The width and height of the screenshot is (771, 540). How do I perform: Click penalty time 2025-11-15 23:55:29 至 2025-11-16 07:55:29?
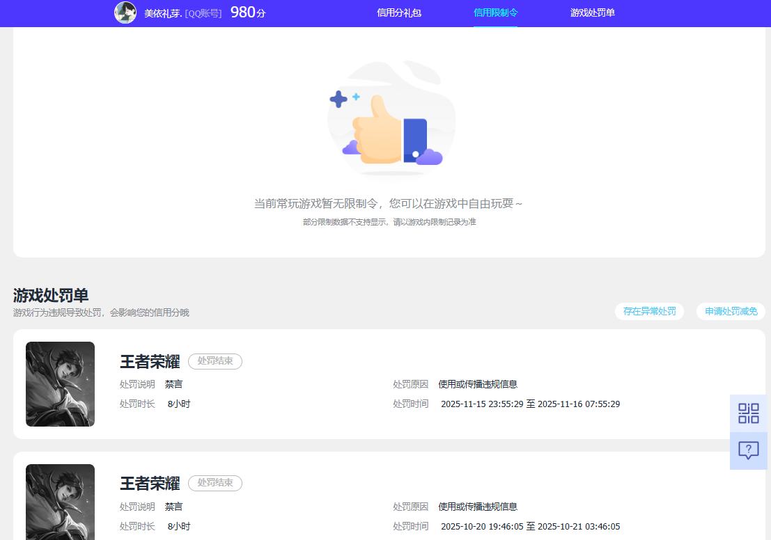[x=531, y=404]
